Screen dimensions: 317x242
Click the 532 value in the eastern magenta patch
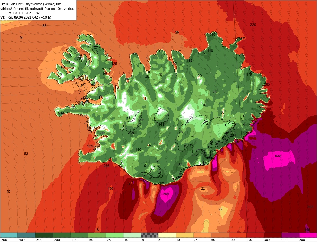278,156
